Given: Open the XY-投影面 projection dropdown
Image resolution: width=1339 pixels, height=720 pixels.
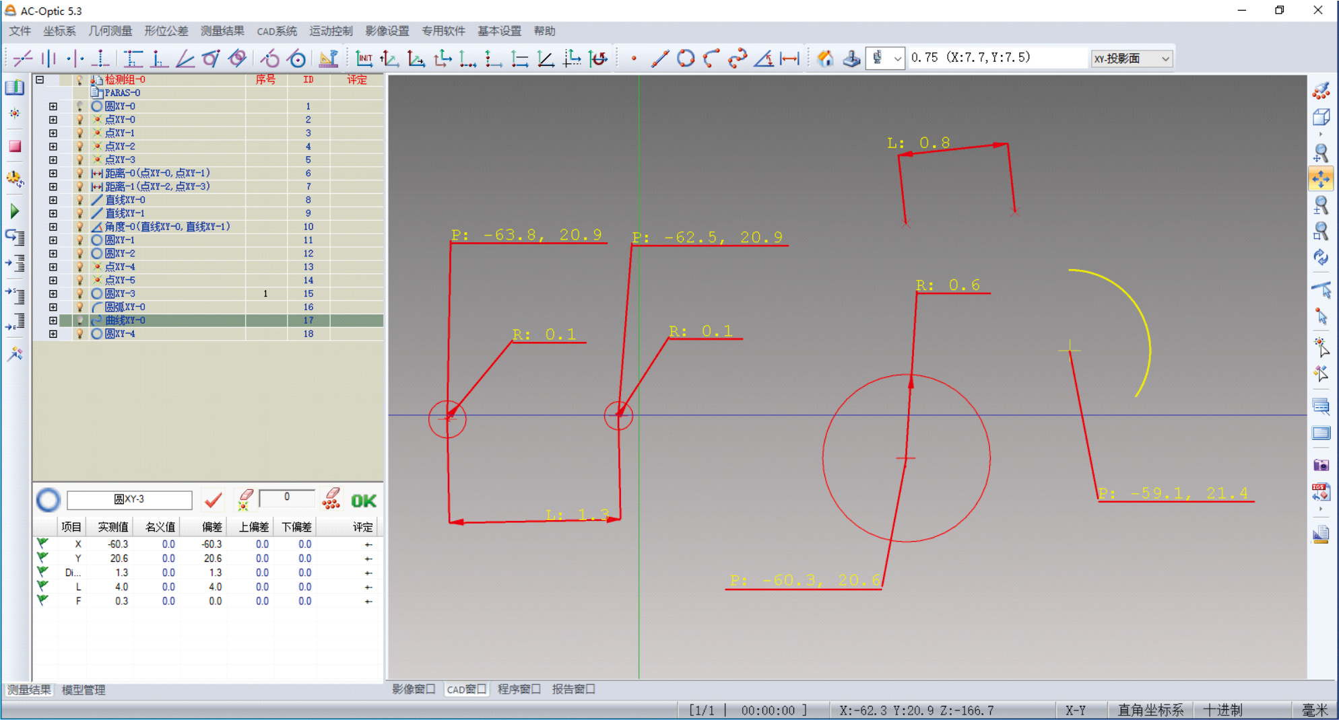Looking at the screenshot, I should [x=1132, y=59].
